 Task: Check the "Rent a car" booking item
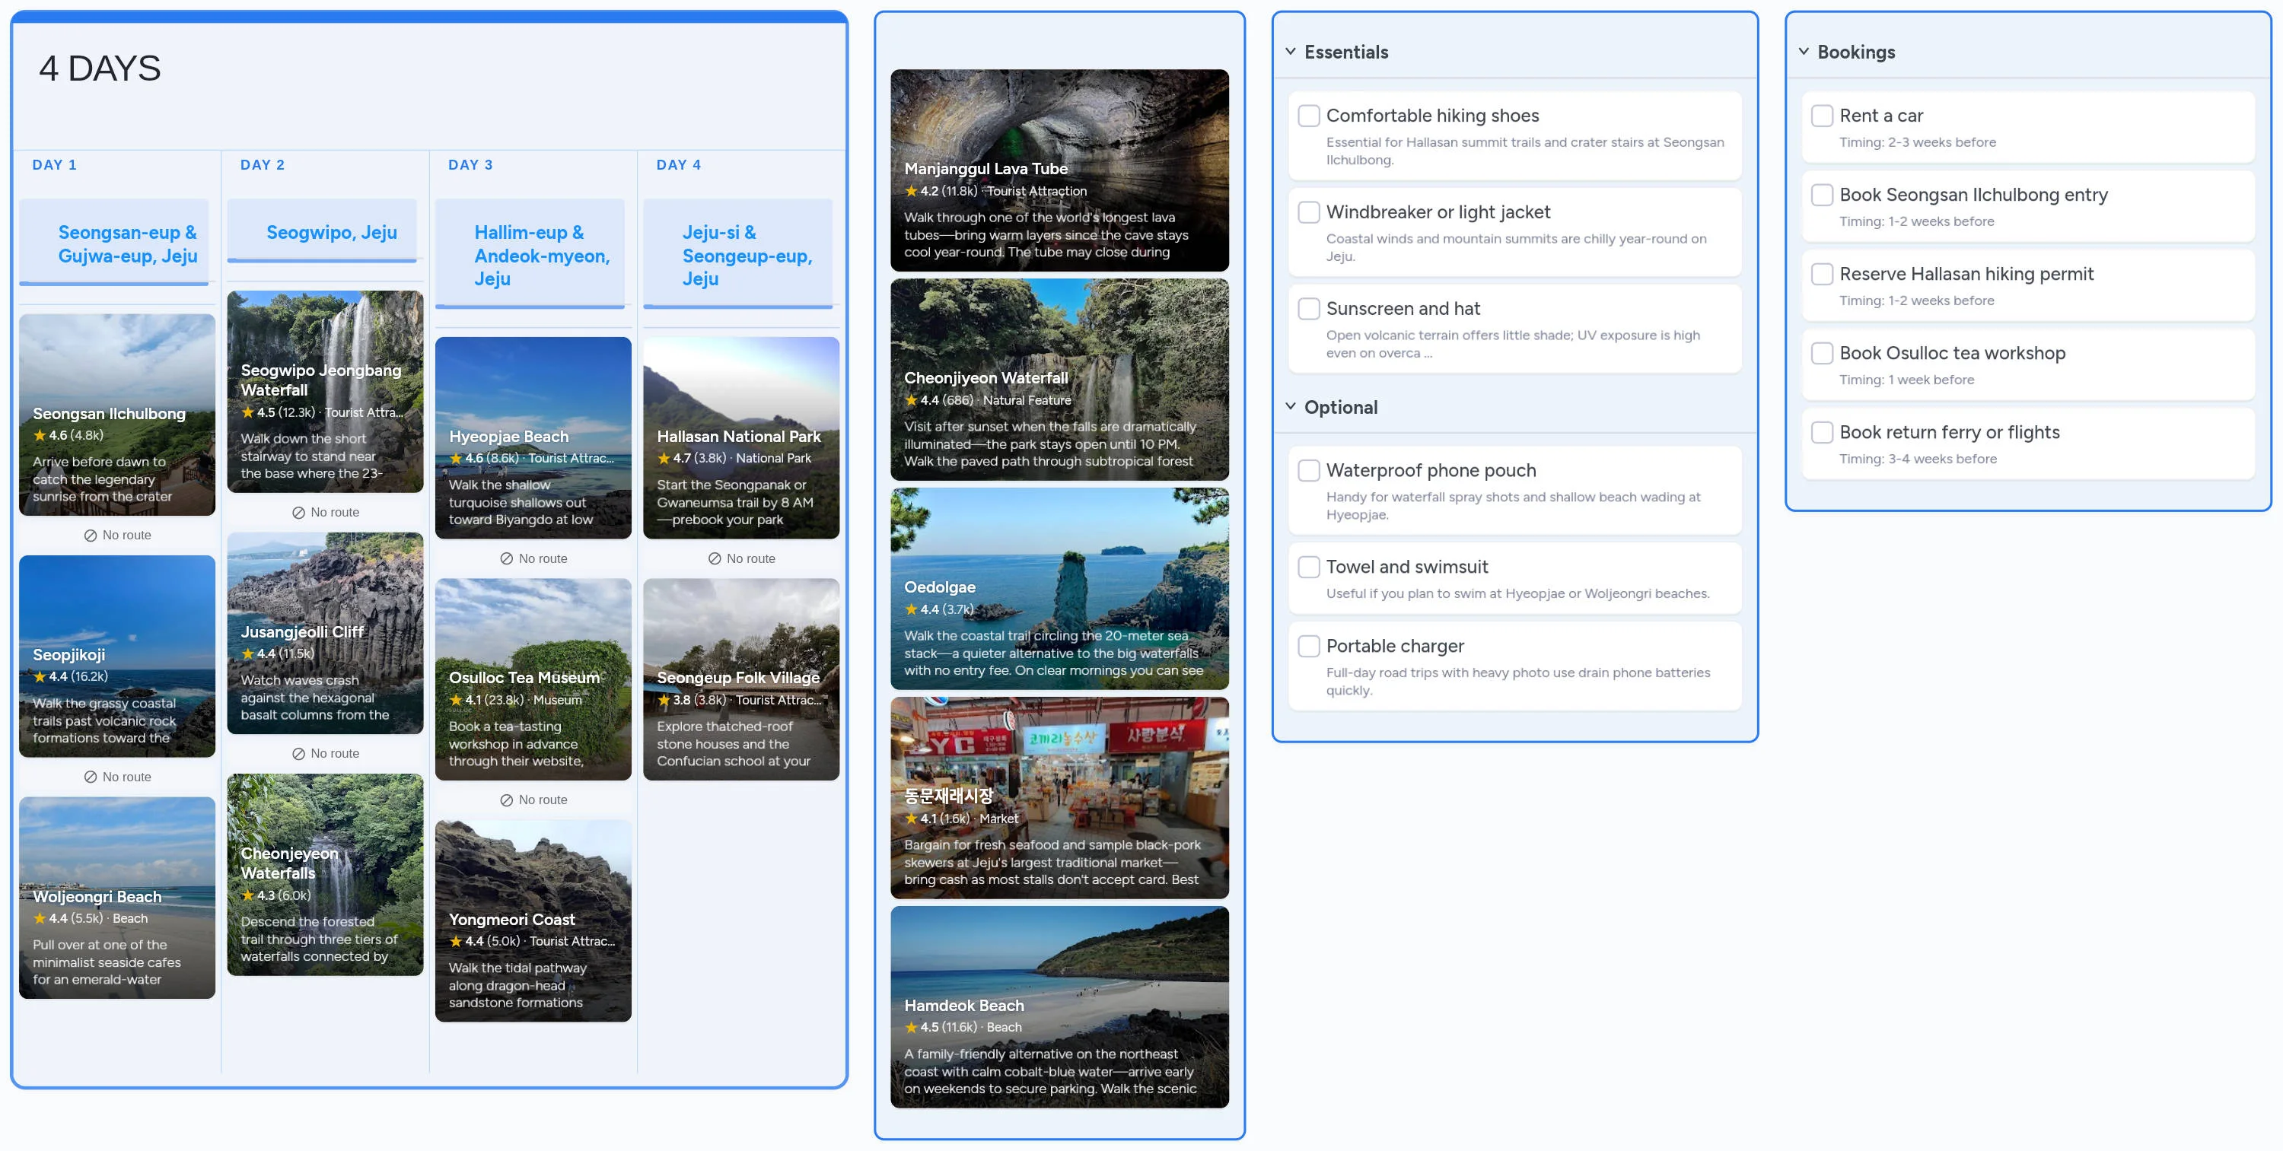click(1822, 115)
